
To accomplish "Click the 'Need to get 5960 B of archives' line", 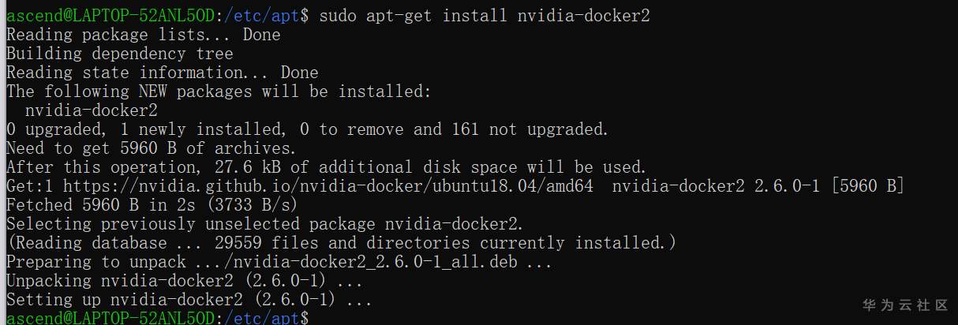I will click(151, 148).
